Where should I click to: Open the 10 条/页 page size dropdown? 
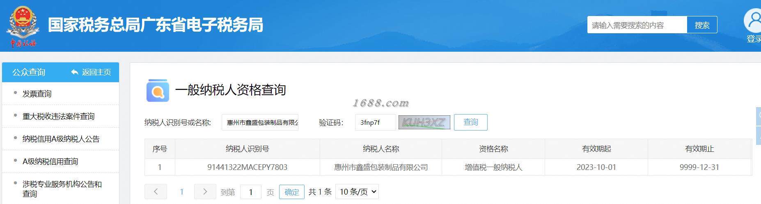(357, 192)
